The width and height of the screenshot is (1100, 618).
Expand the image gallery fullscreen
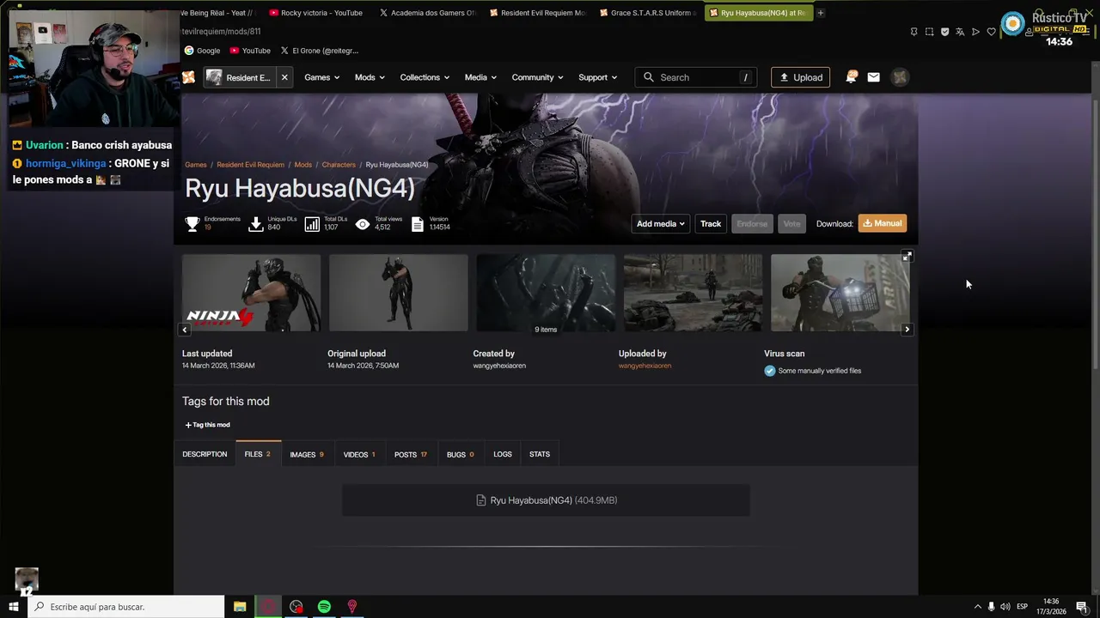[907, 257]
